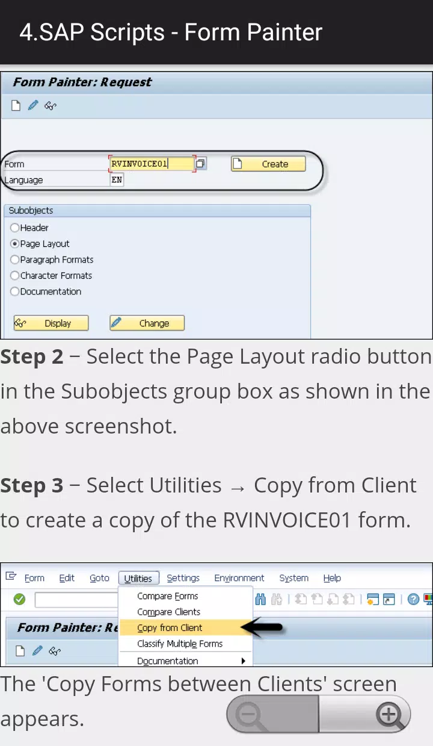Select the Page Layout radio button
Screen dimensions: 433x746
14,244
